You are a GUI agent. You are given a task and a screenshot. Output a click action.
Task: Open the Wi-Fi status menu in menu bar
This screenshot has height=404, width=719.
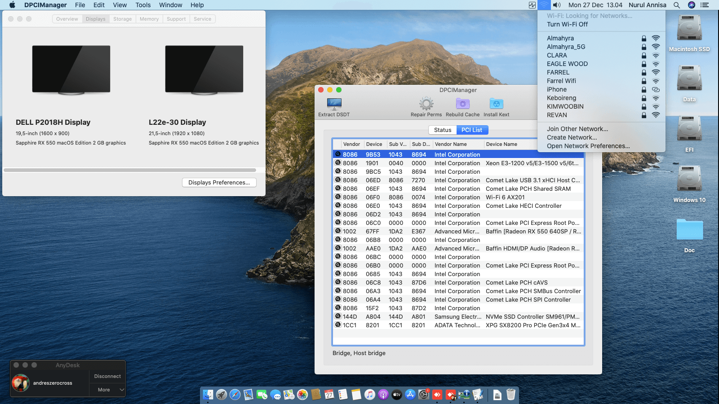pyautogui.click(x=544, y=5)
